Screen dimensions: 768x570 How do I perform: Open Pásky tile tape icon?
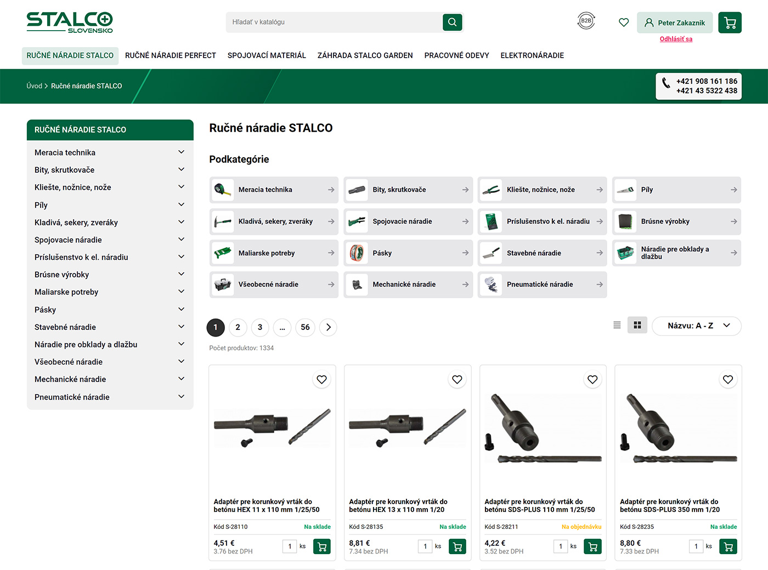point(357,253)
